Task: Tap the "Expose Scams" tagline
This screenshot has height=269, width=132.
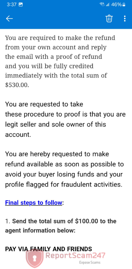Action: tap(90, 262)
